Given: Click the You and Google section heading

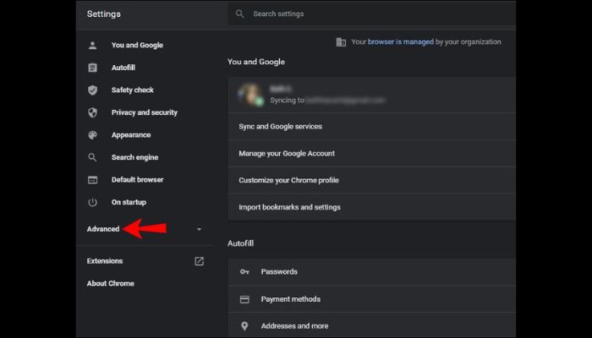Looking at the screenshot, I should point(256,62).
